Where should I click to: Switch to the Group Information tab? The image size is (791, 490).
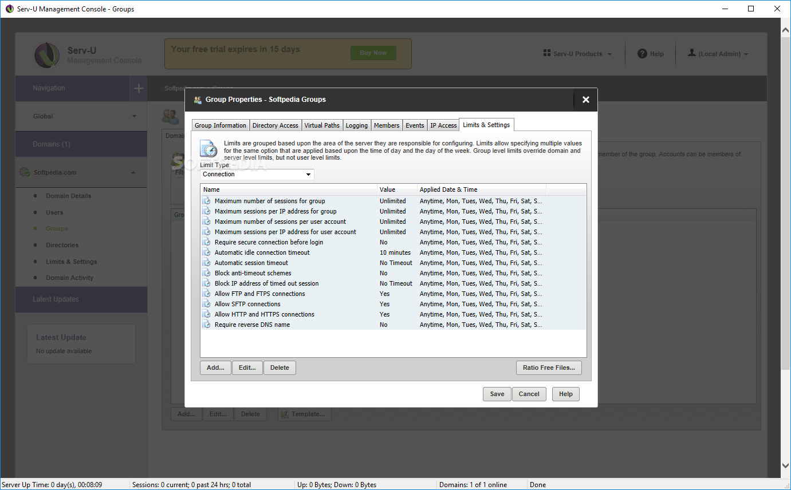(x=221, y=125)
